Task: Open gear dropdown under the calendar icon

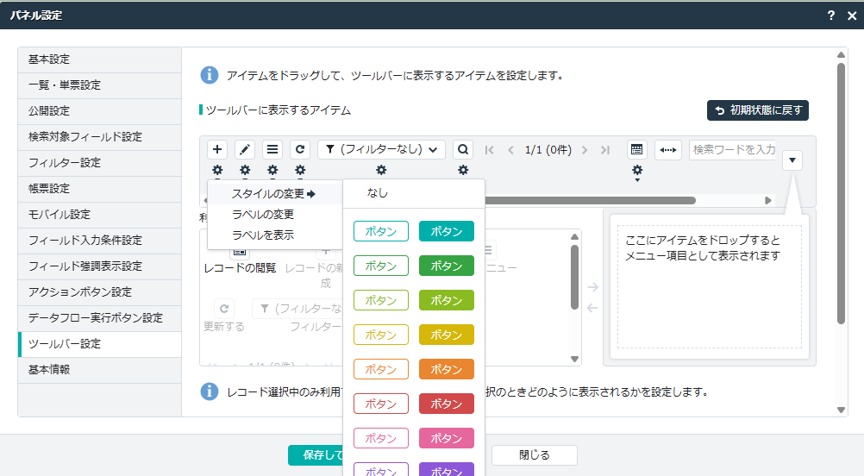Action: [637, 172]
